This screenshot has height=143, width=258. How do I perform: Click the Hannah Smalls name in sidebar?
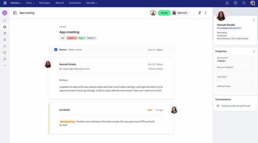(x=226, y=25)
